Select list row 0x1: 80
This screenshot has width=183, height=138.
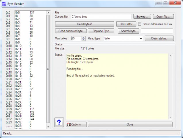[x=31, y=16]
